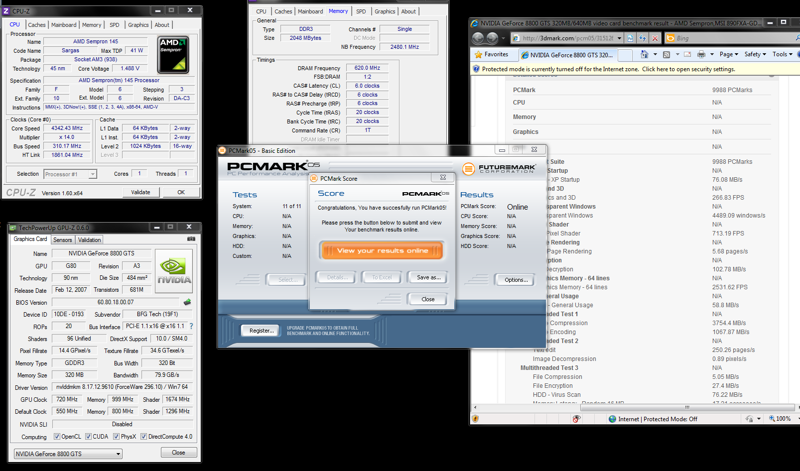Screen dimensions: 800x471
Task: Click the IE horizontal scrollbar thumb
Action: [x=687, y=407]
